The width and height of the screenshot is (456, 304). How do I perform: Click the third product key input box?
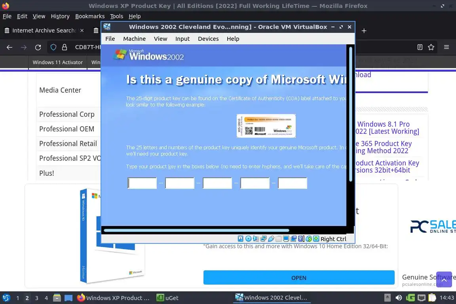pos(217,183)
